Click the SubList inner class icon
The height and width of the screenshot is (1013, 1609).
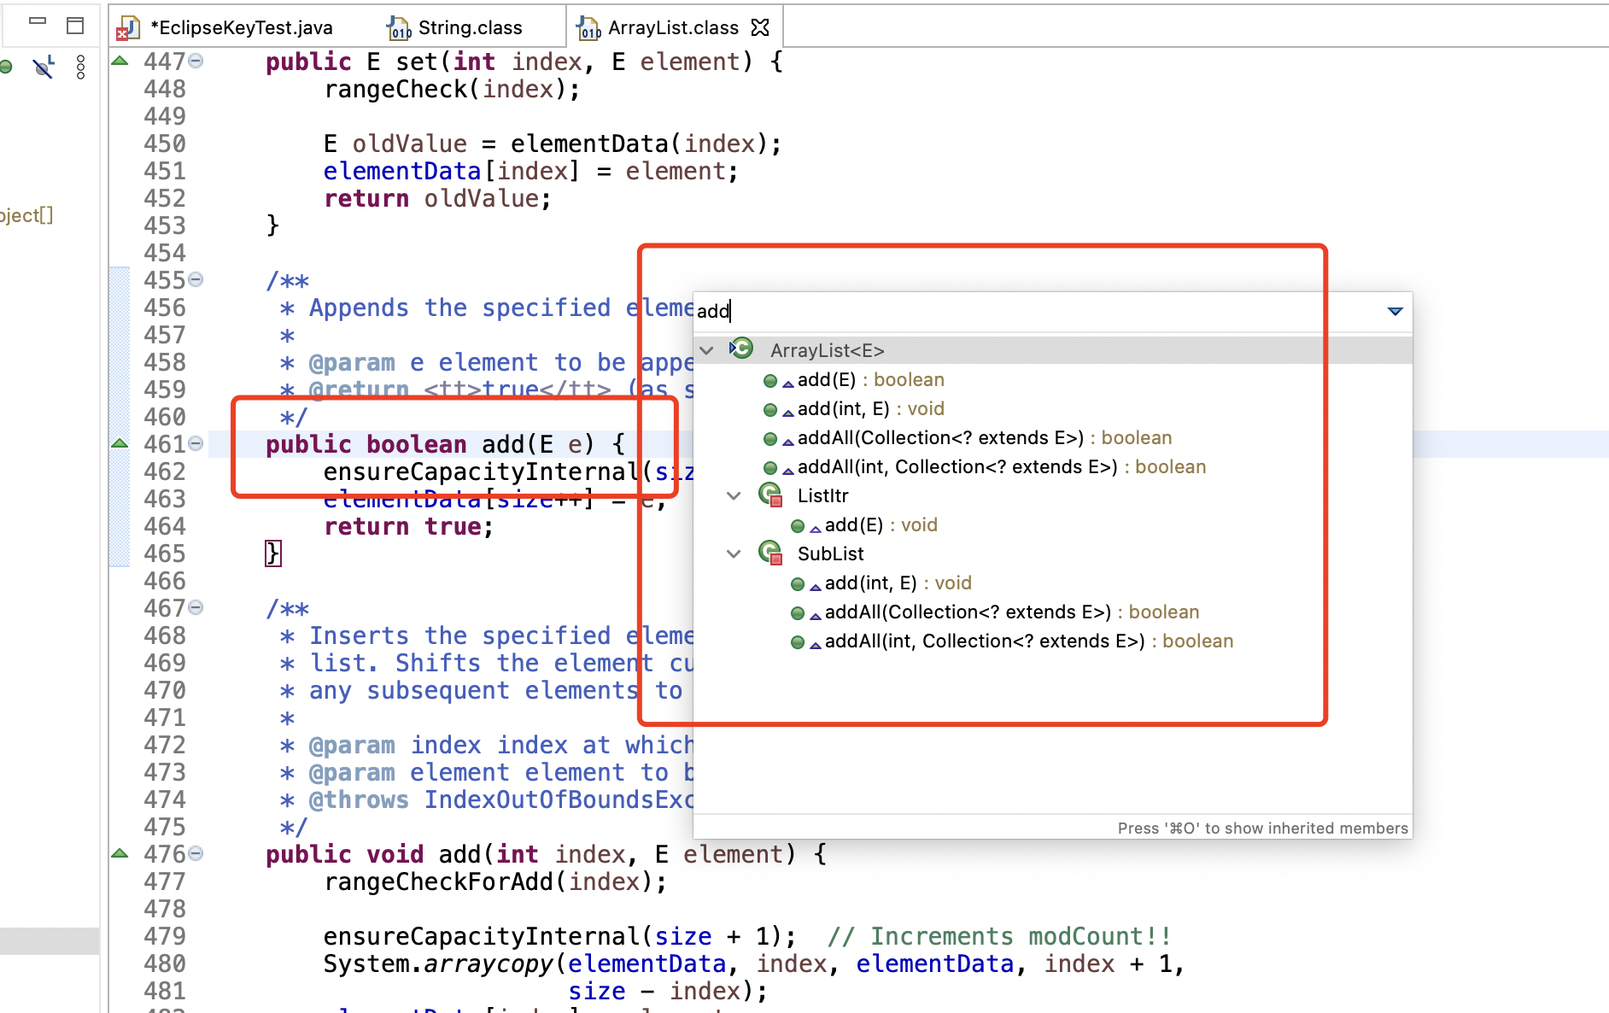click(770, 553)
